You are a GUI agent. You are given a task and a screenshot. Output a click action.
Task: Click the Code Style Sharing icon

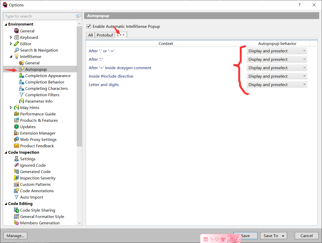pyautogui.click(x=16, y=210)
